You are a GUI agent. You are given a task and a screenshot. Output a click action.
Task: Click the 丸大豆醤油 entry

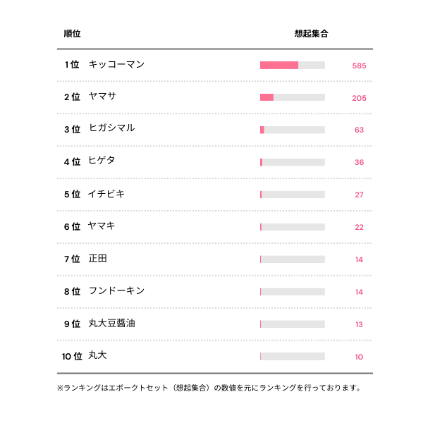point(111,324)
